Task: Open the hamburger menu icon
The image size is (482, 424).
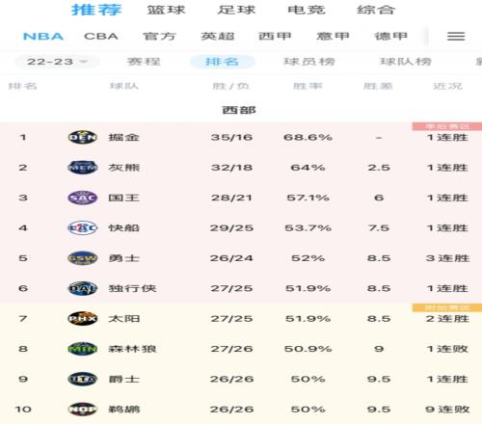Action: pos(456,37)
